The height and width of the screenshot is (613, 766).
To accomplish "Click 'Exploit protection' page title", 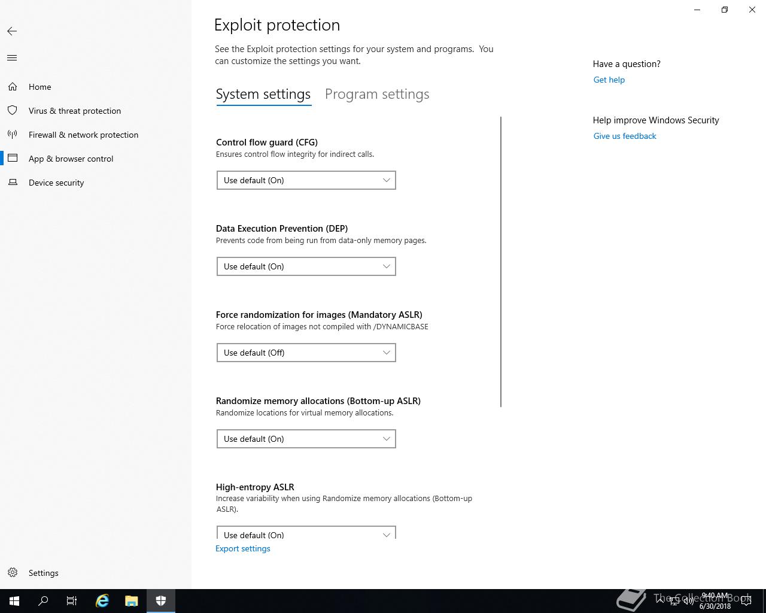I will pos(277,25).
